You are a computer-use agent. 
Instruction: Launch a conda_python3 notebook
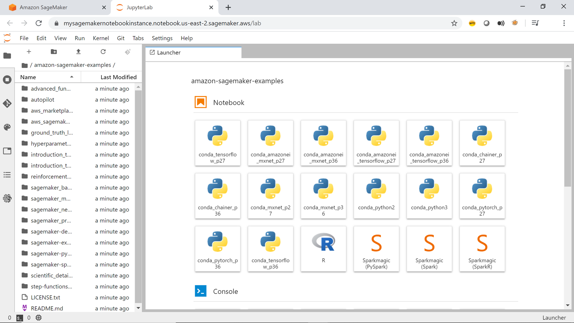pyautogui.click(x=429, y=196)
